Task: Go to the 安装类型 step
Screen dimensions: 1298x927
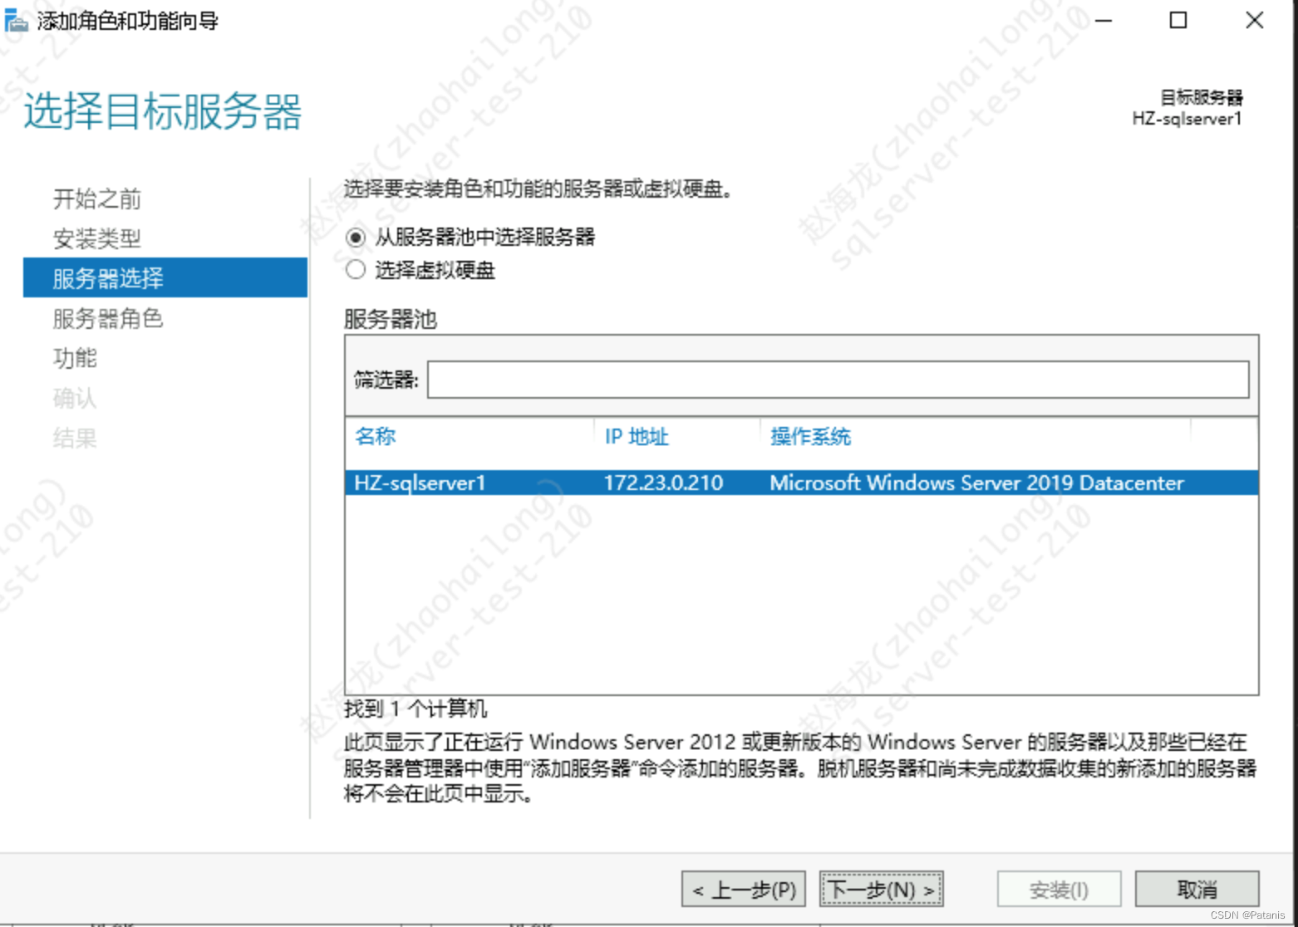Action: [x=97, y=238]
